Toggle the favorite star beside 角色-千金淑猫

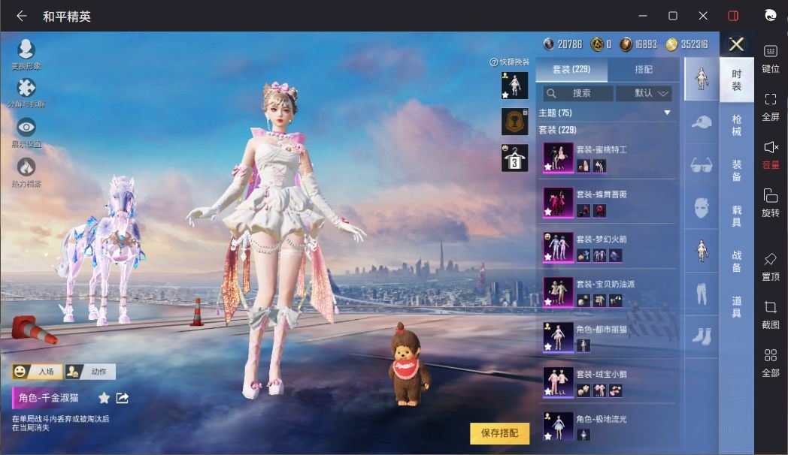(104, 398)
